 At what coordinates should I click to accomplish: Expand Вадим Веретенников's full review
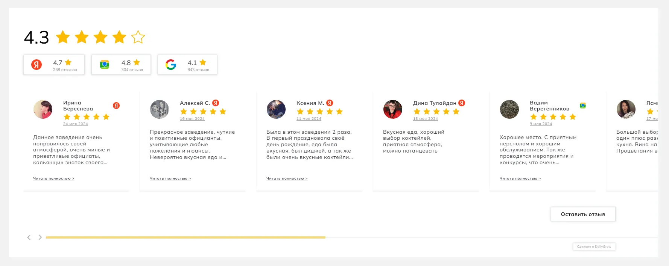point(520,178)
